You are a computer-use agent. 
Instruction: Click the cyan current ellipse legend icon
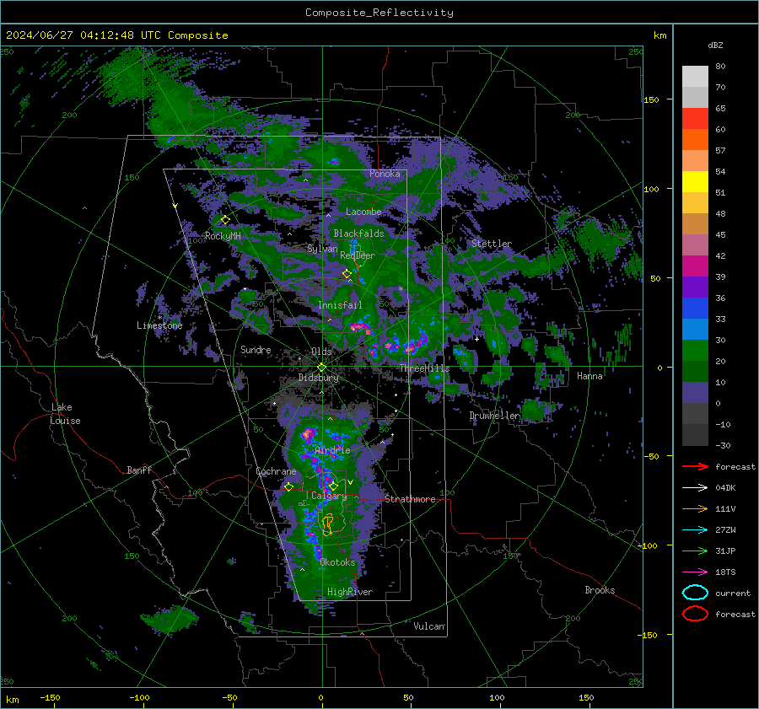coord(695,593)
